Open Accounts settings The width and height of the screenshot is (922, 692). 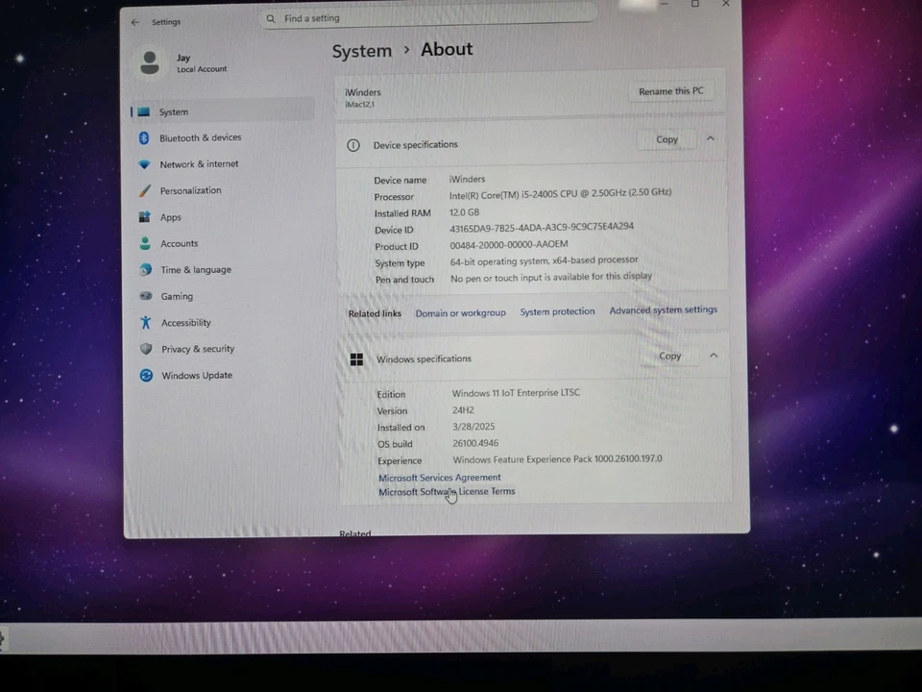pos(179,243)
